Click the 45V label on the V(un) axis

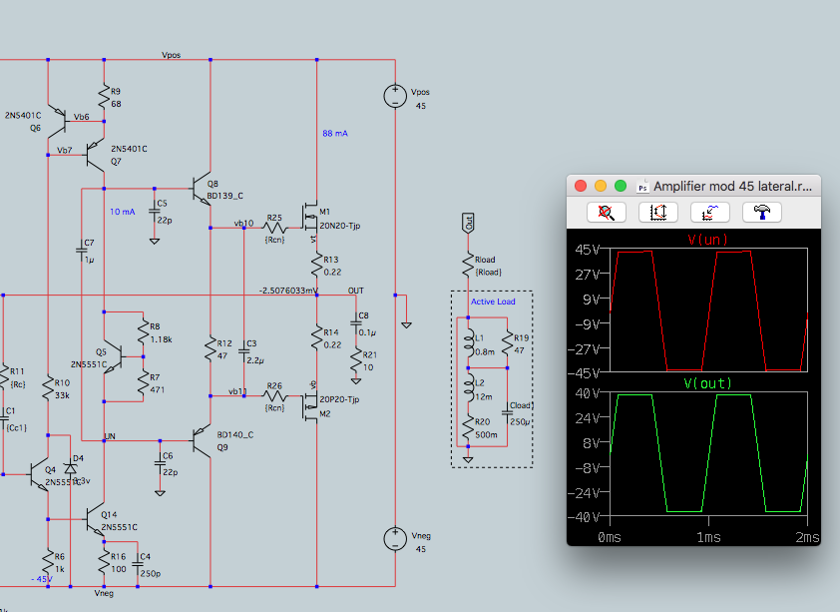point(587,250)
